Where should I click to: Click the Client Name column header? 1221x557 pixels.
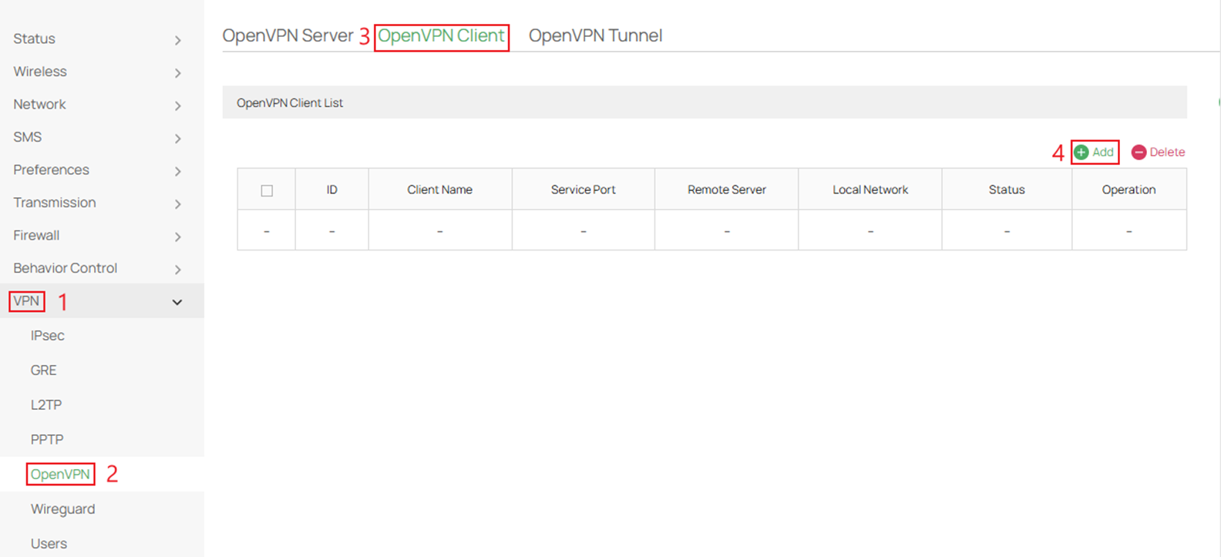(439, 190)
